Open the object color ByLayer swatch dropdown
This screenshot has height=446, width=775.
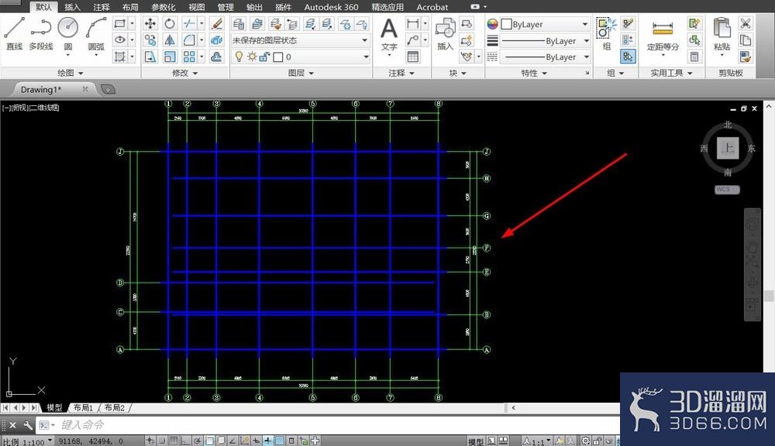point(546,24)
